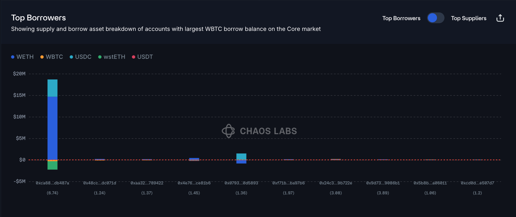The height and width of the screenshot is (217, 516).
Task: Select address label 0x48cc...dc071d
Action: (100, 183)
